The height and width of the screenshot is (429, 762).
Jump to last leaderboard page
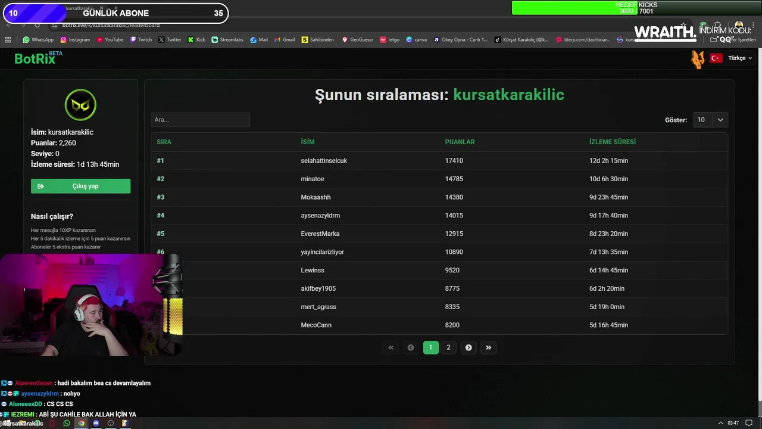(488, 347)
